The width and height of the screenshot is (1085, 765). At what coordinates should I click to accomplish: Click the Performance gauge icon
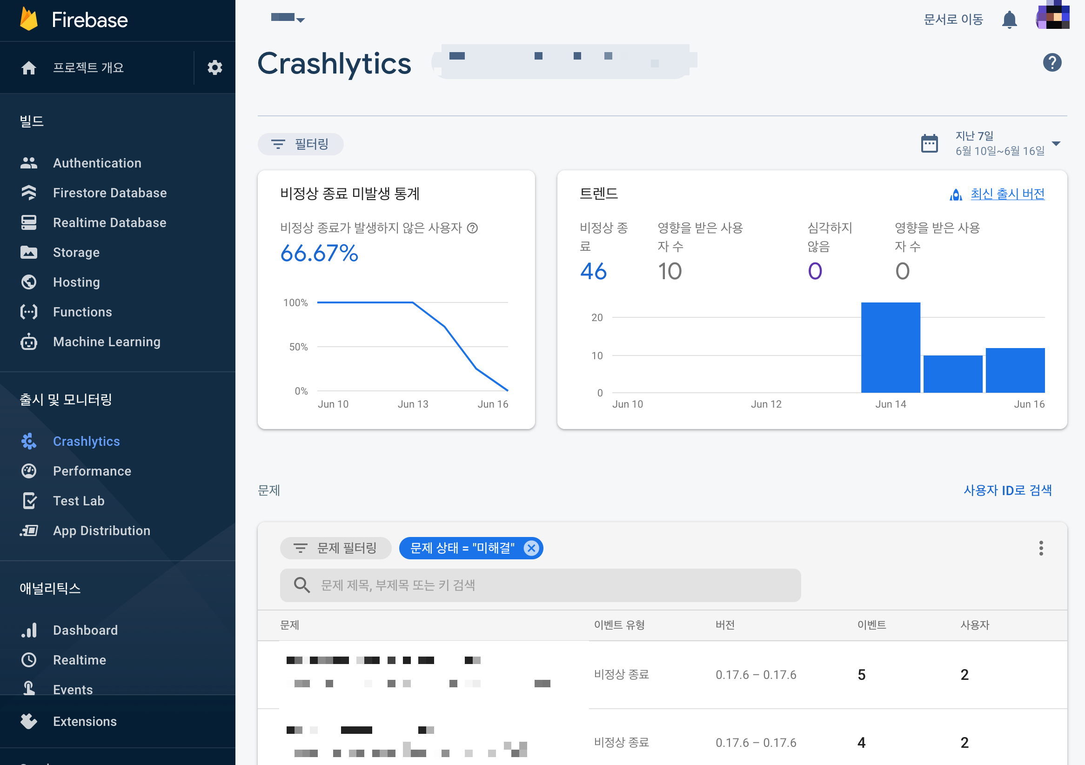click(29, 471)
